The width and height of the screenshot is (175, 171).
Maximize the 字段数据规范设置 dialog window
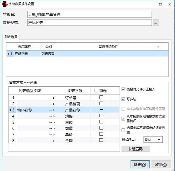[160, 4]
